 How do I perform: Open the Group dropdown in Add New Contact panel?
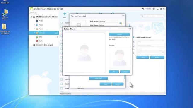[150, 53]
